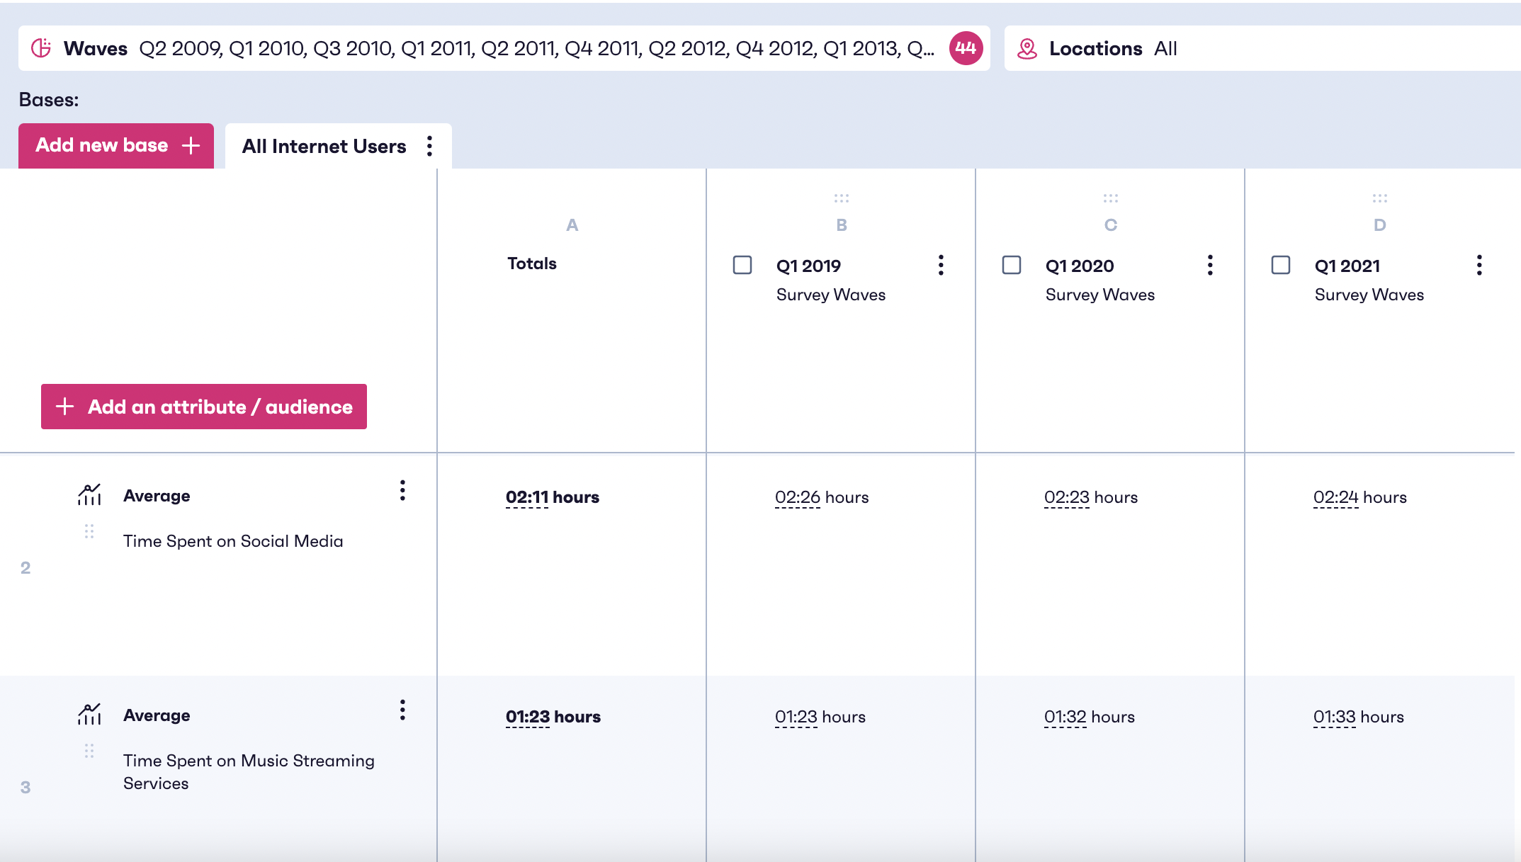The width and height of the screenshot is (1521, 862).
Task: Open the options menu for the Social Media row
Action: (x=402, y=490)
